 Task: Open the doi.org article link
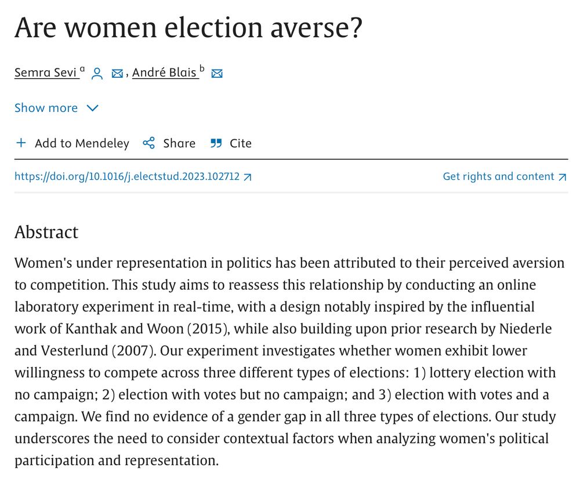127,177
